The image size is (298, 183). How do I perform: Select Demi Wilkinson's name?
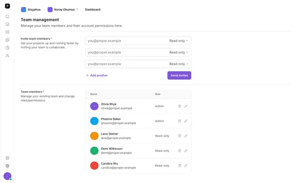112,149
